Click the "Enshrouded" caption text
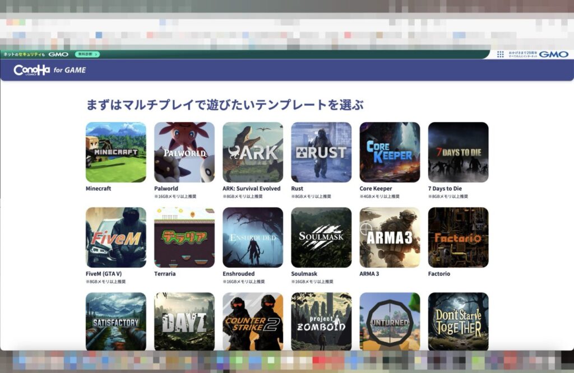The height and width of the screenshot is (373, 574). [238, 273]
